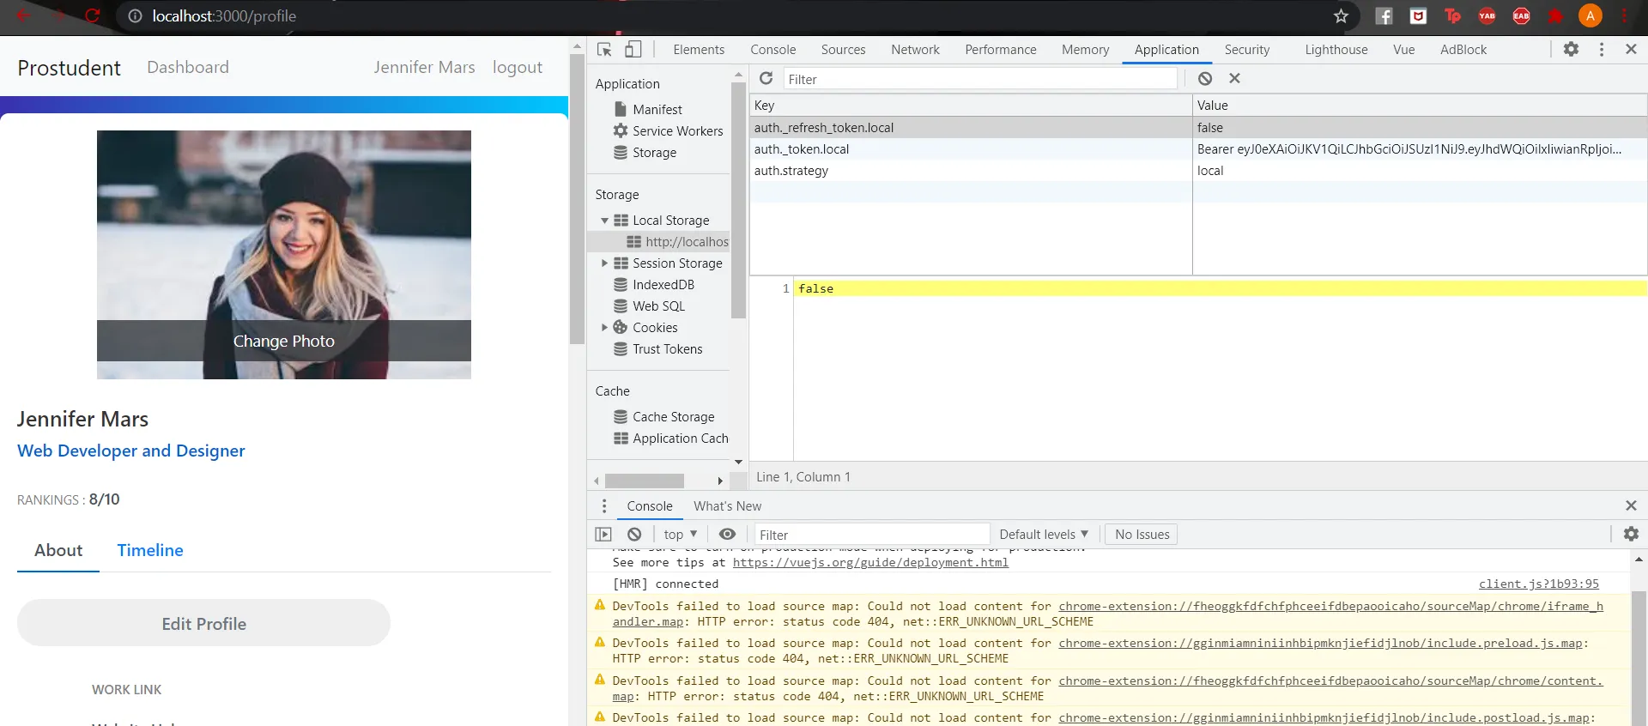
Task: Open the red puzzle extensions icon
Action: pos(1555,15)
